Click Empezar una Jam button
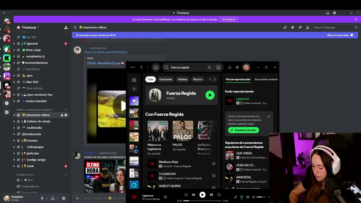 tap(244, 130)
